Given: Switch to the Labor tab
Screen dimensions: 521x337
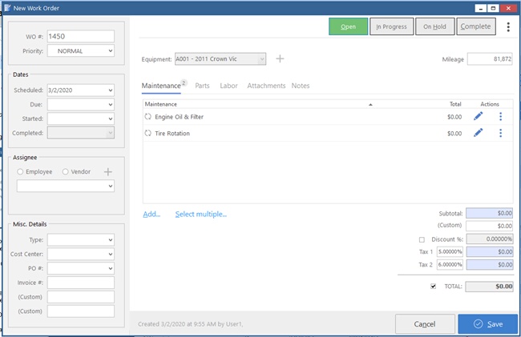Looking at the screenshot, I should coord(228,86).
